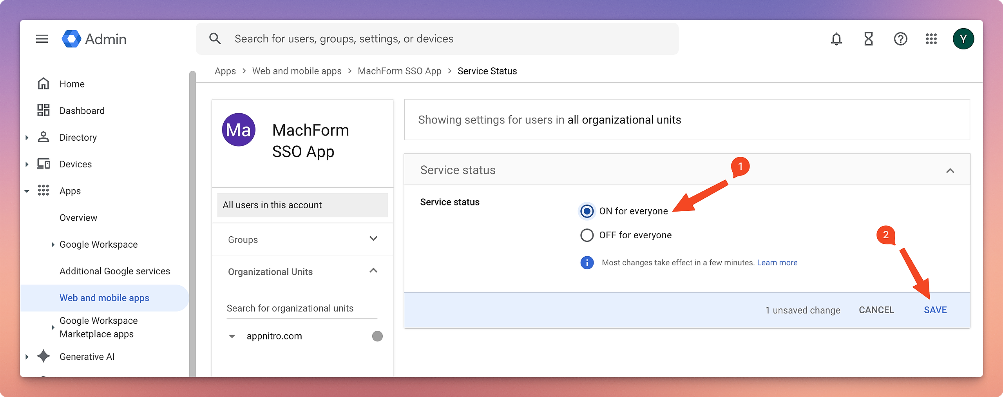Open the main hamburger menu
Screen dimensions: 1003x397
42,39
